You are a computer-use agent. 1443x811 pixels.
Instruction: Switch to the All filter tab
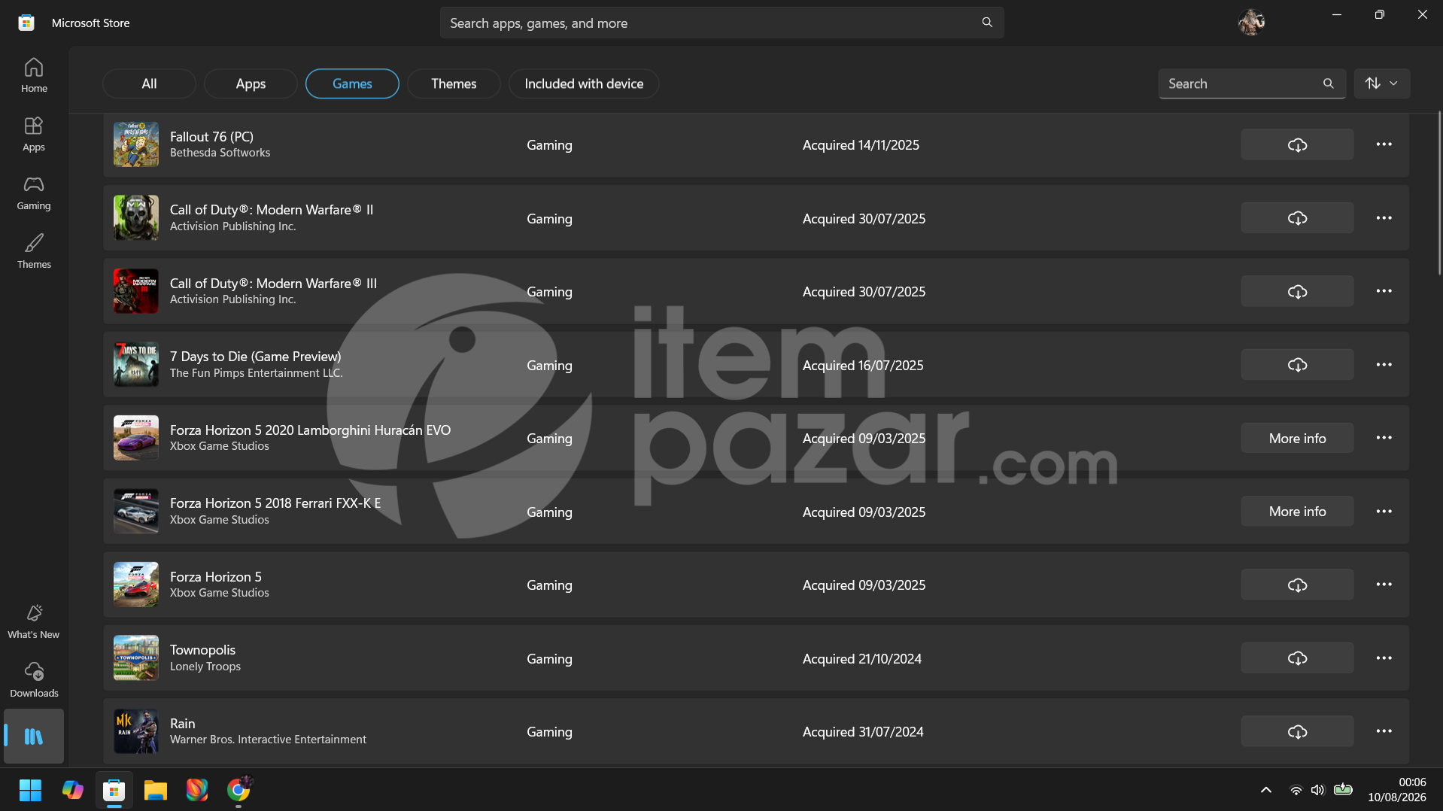pyautogui.click(x=149, y=84)
